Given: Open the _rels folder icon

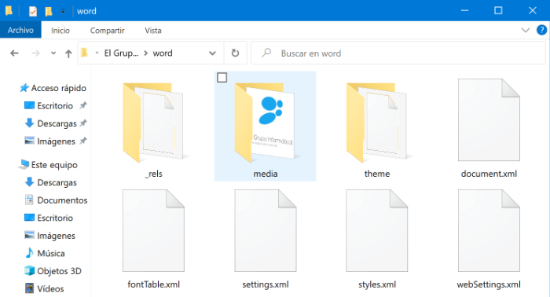Looking at the screenshot, I should click(153, 123).
